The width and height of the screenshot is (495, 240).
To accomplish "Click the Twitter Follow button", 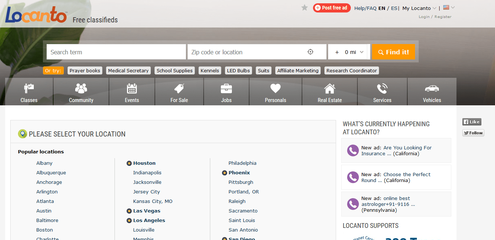I will click(473, 133).
